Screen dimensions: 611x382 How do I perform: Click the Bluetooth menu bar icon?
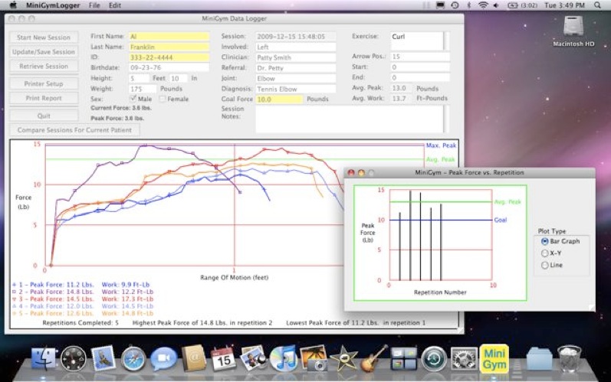coord(469,5)
